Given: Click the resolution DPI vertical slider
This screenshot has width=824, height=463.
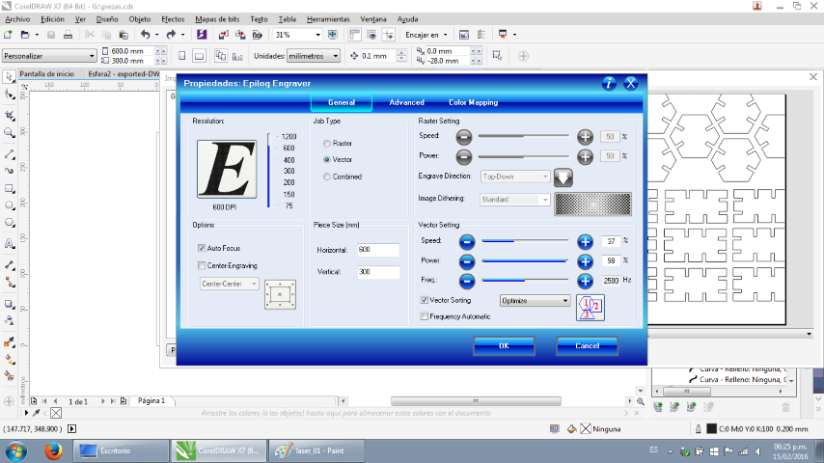Looking at the screenshot, I should click(x=268, y=171).
